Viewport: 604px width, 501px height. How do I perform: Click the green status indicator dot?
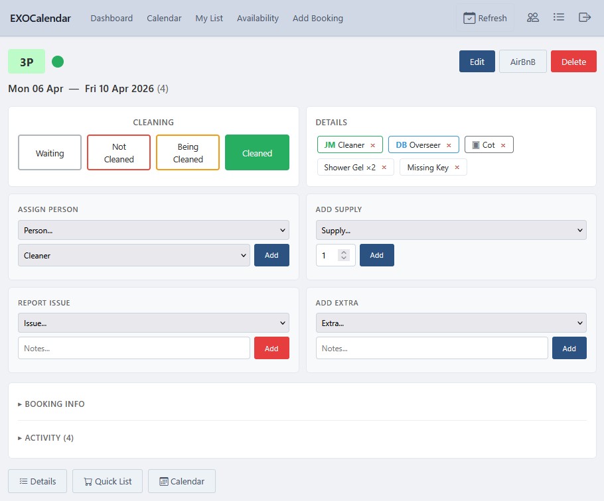(x=58, y=61)
